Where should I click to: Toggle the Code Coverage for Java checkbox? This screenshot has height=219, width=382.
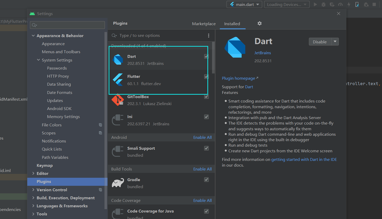point(206,211)
